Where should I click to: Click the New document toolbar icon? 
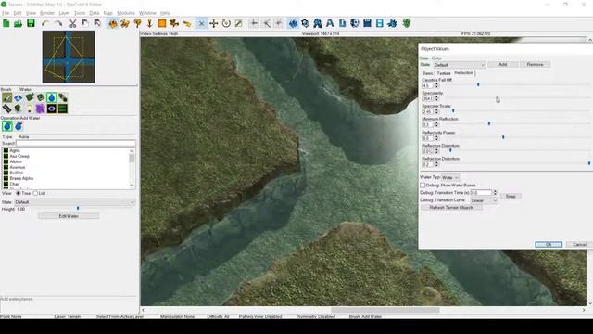pos(6,23)
